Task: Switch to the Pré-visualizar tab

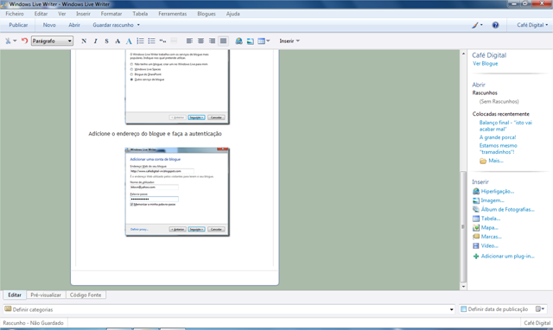Action: [x=46, y=295]
